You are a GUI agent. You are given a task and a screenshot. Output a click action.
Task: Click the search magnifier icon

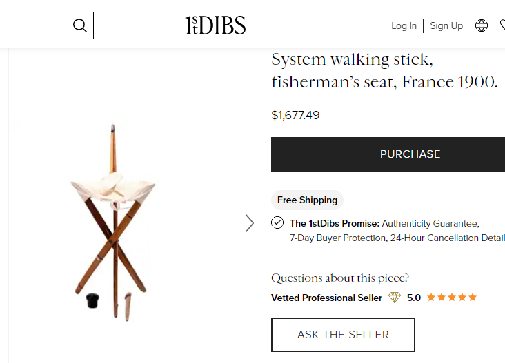pyautogui.click(x=80, y=26)
